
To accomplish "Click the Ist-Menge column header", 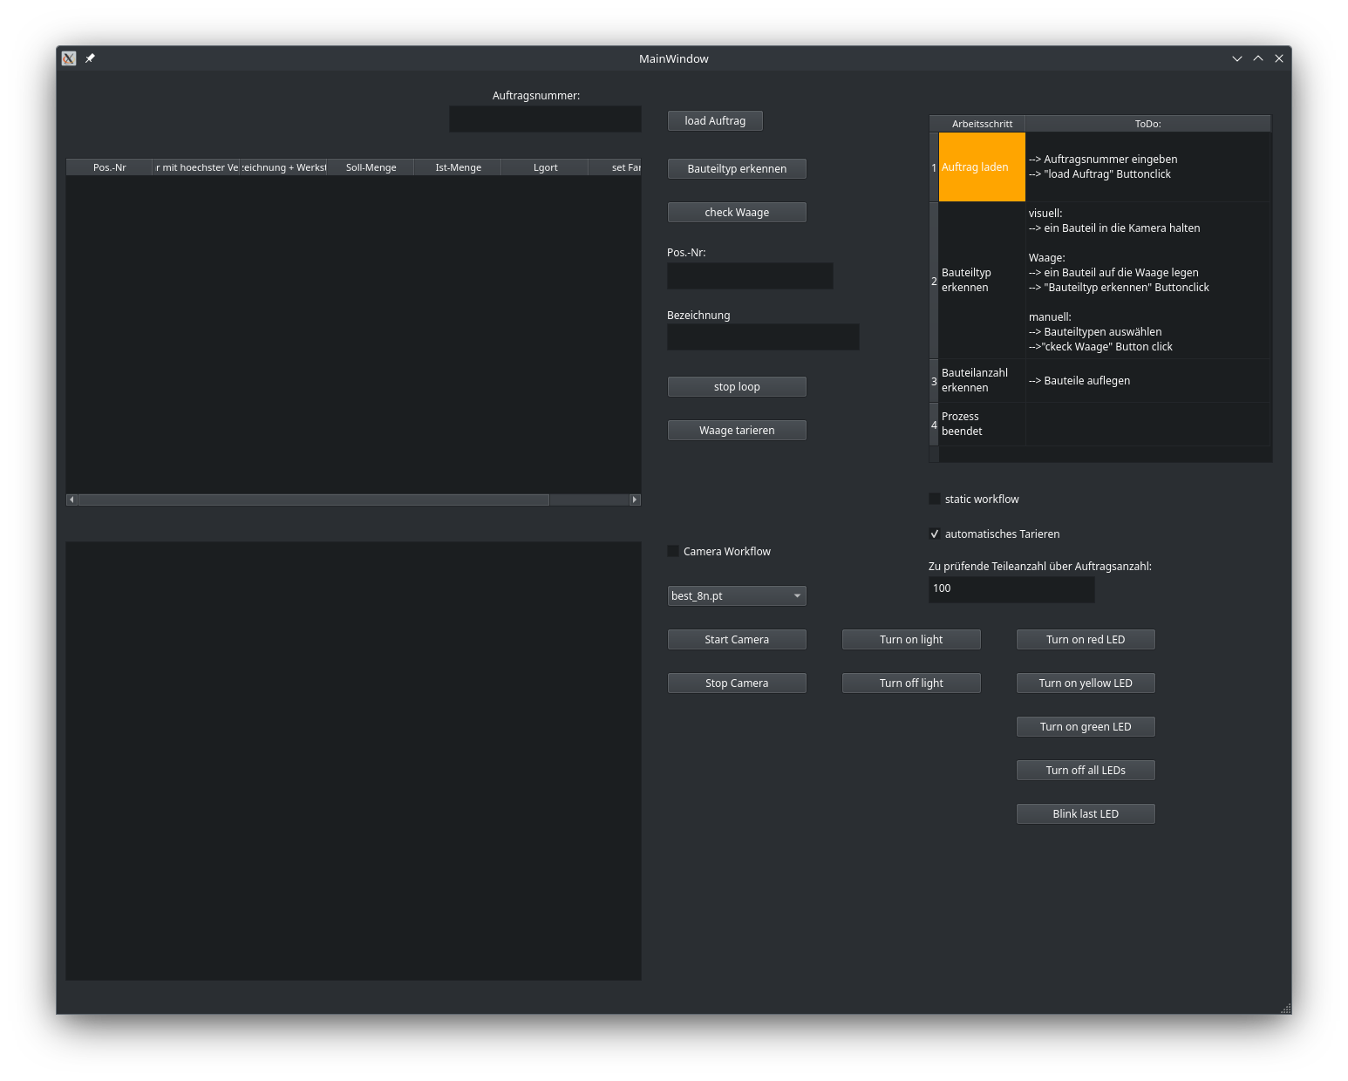I will pyautogui.click(x=458, y=167).
